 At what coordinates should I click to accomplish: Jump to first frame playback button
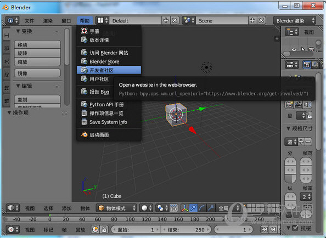coord(265,229)
